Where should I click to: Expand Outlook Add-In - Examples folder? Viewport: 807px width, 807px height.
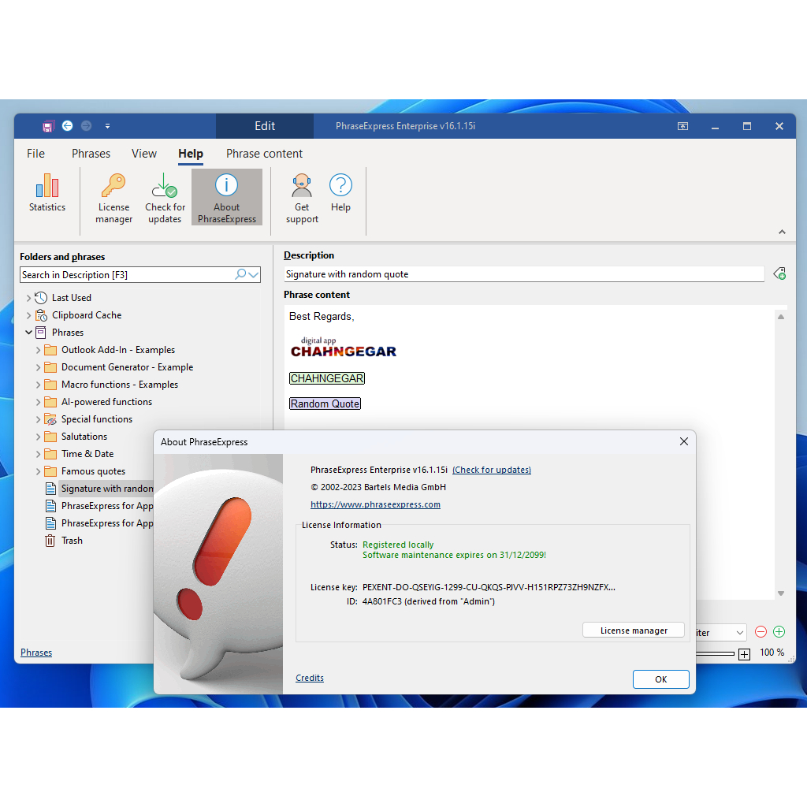click(x=38, y=350)
